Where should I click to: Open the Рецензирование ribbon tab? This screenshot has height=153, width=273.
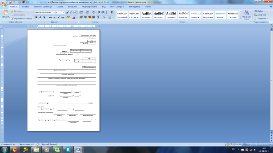(89, 7)
